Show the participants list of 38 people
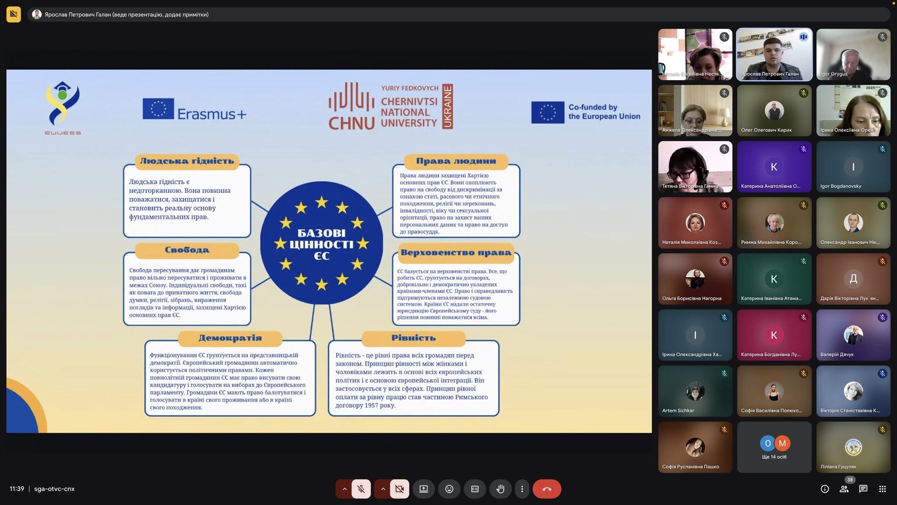The height and width of the screenshot is (505, 897). point(844,489)
